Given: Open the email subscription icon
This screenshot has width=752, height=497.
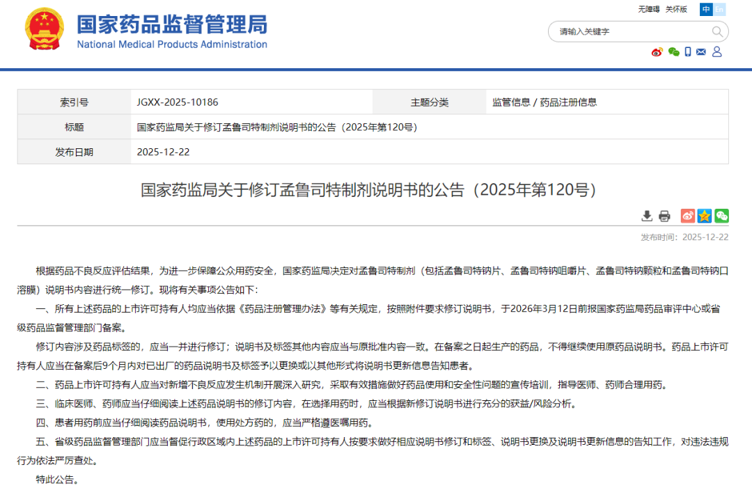Looking at the screenshot, I should tap(700, 52).
